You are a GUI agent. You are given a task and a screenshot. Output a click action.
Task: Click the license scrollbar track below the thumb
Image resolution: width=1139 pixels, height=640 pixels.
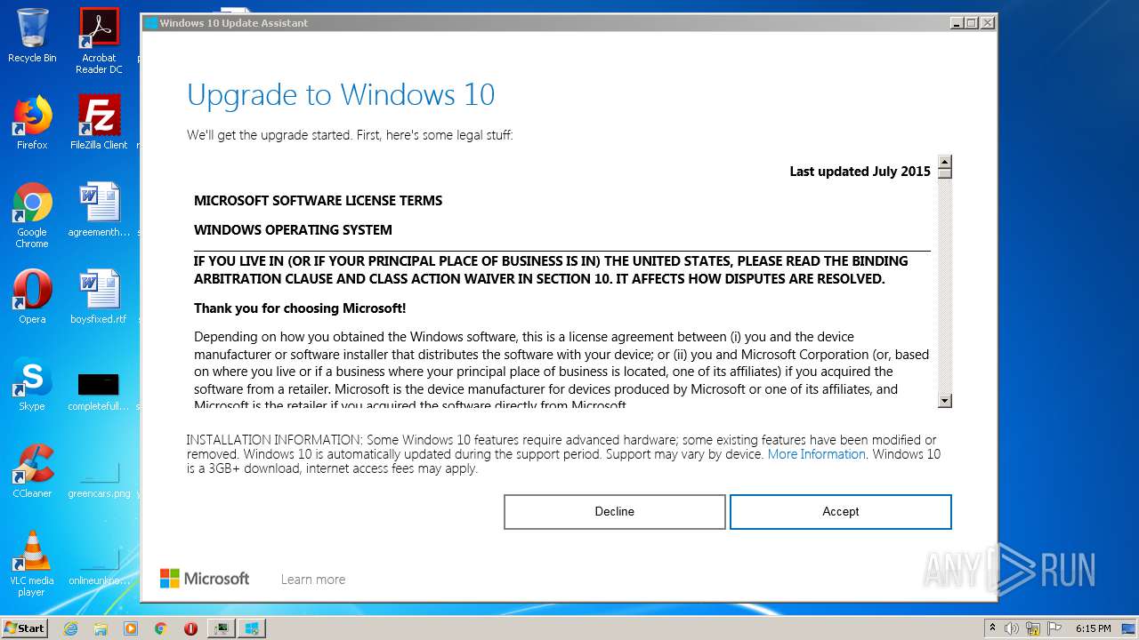945,284
